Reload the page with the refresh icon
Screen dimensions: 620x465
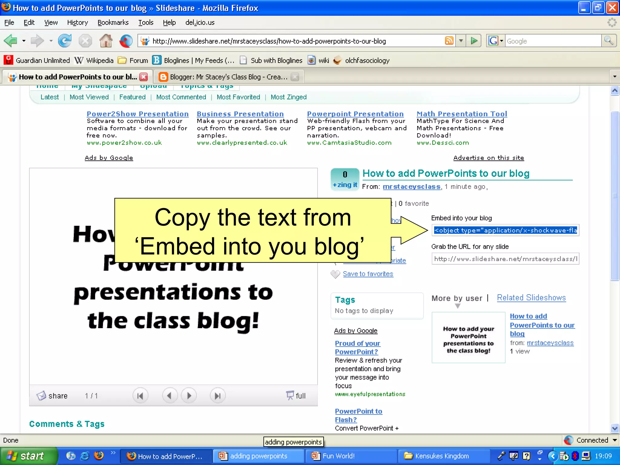(x=65, y=41)
